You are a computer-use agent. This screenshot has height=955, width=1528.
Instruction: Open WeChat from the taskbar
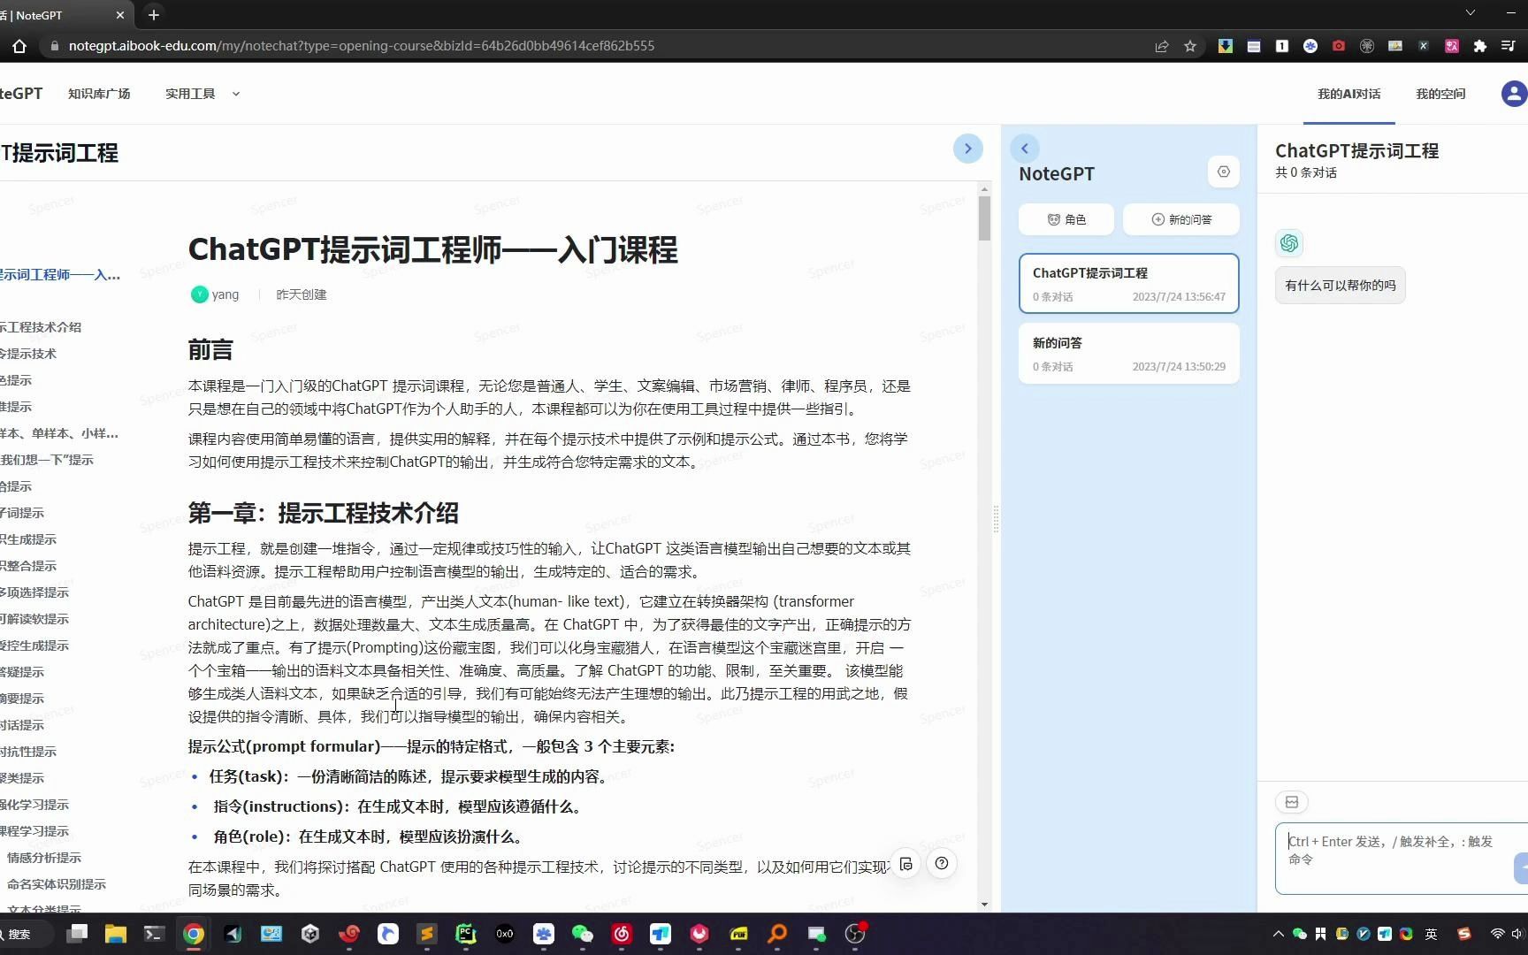click(583, 934)
